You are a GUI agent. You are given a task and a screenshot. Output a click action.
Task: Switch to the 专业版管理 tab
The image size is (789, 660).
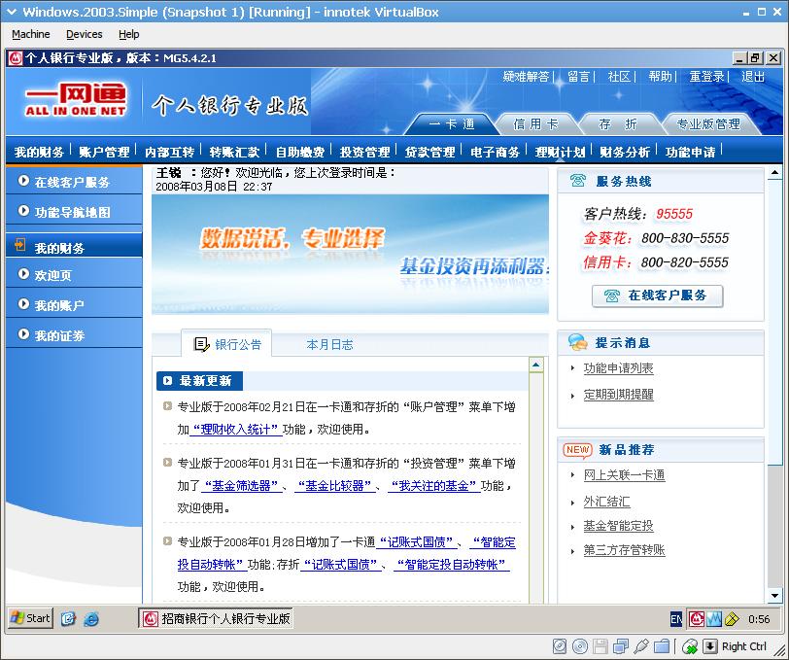click(708, 124)
